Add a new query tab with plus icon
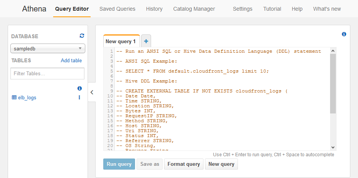 coord(146,41)
